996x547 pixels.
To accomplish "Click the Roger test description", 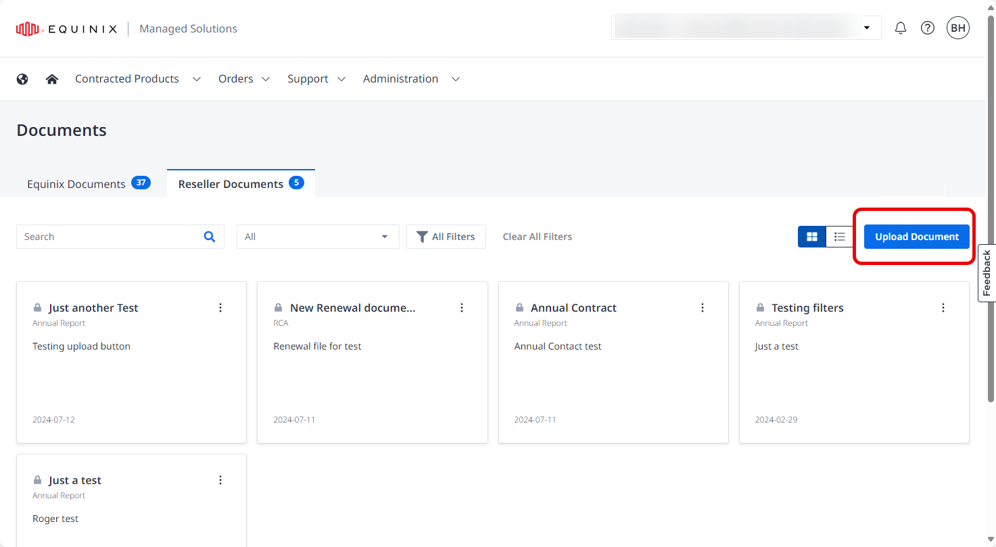I will pyautogui.click(x=55, y=519).
